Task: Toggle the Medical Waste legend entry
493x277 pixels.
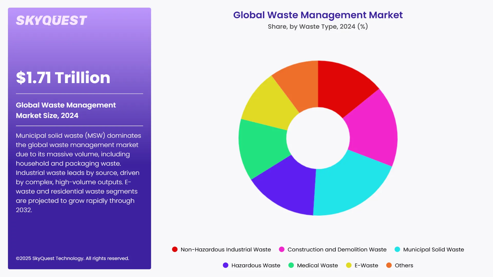Action: pos(317,265)
